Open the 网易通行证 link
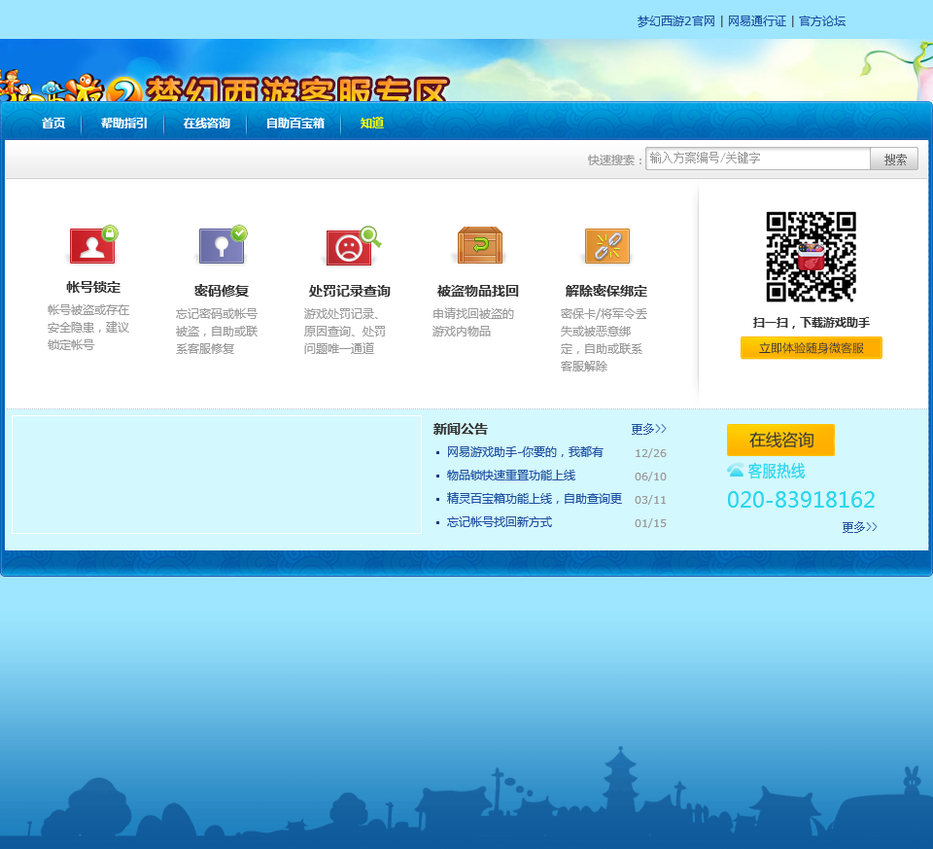Image resolution: width=933 pixels, height=849 pixels. point(757,21)
